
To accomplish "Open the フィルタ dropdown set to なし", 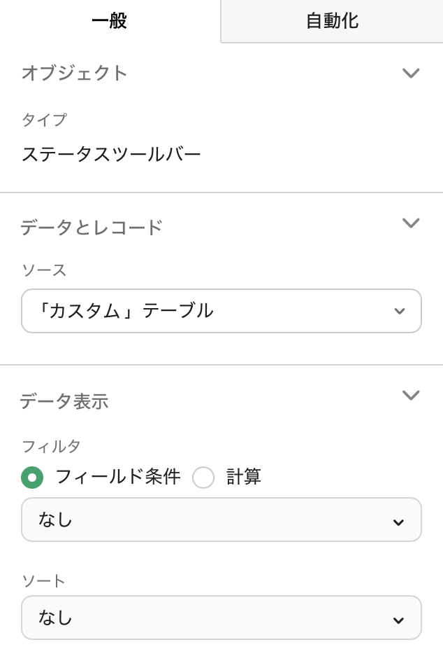I will point(221,520).
